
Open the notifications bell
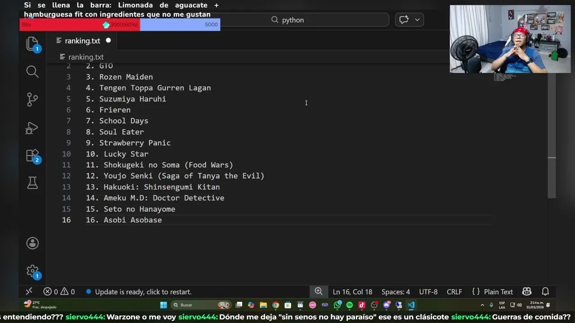coord(545,292)
